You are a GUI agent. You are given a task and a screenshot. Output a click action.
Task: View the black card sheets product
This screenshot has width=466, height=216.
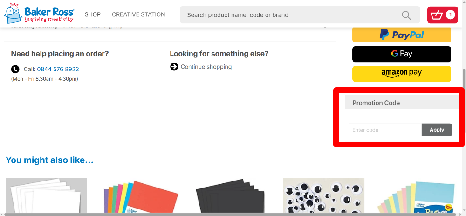(x=230, y=196)
